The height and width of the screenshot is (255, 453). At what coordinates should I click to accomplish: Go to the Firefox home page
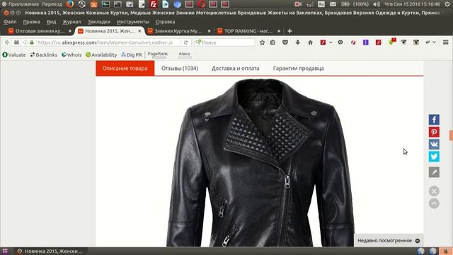[310, 42]
